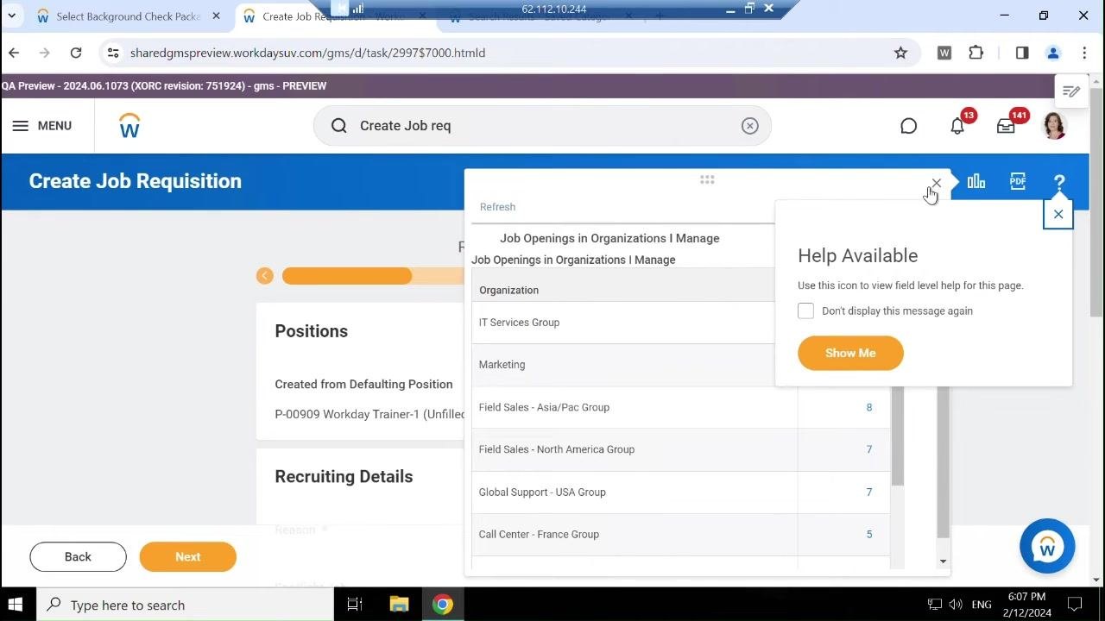The image size is (1105, 621).
Task: Check Don't display this message again
Action: (805, 310)
